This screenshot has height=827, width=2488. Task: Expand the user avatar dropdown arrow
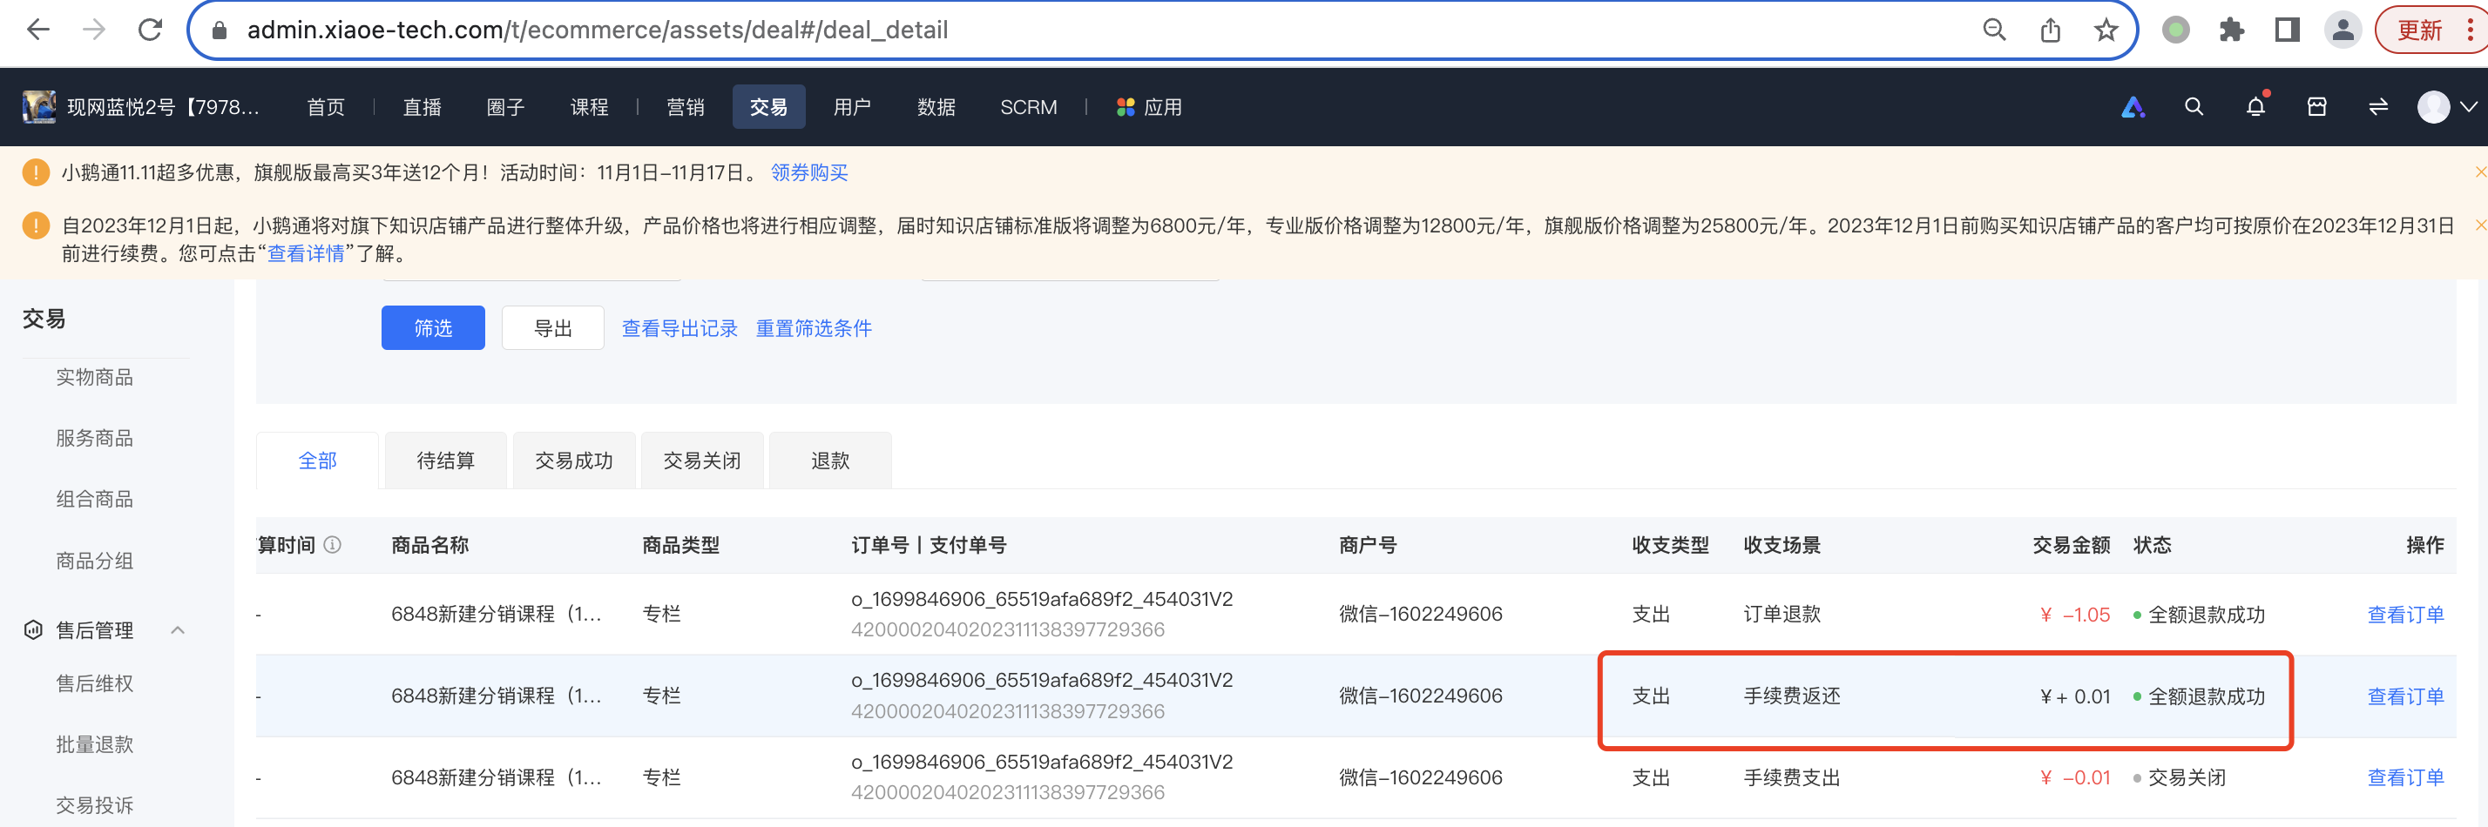[x=2469, y=107]
